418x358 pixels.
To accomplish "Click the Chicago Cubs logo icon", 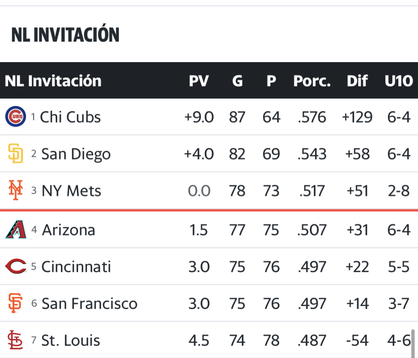I will tap(16, 116).
